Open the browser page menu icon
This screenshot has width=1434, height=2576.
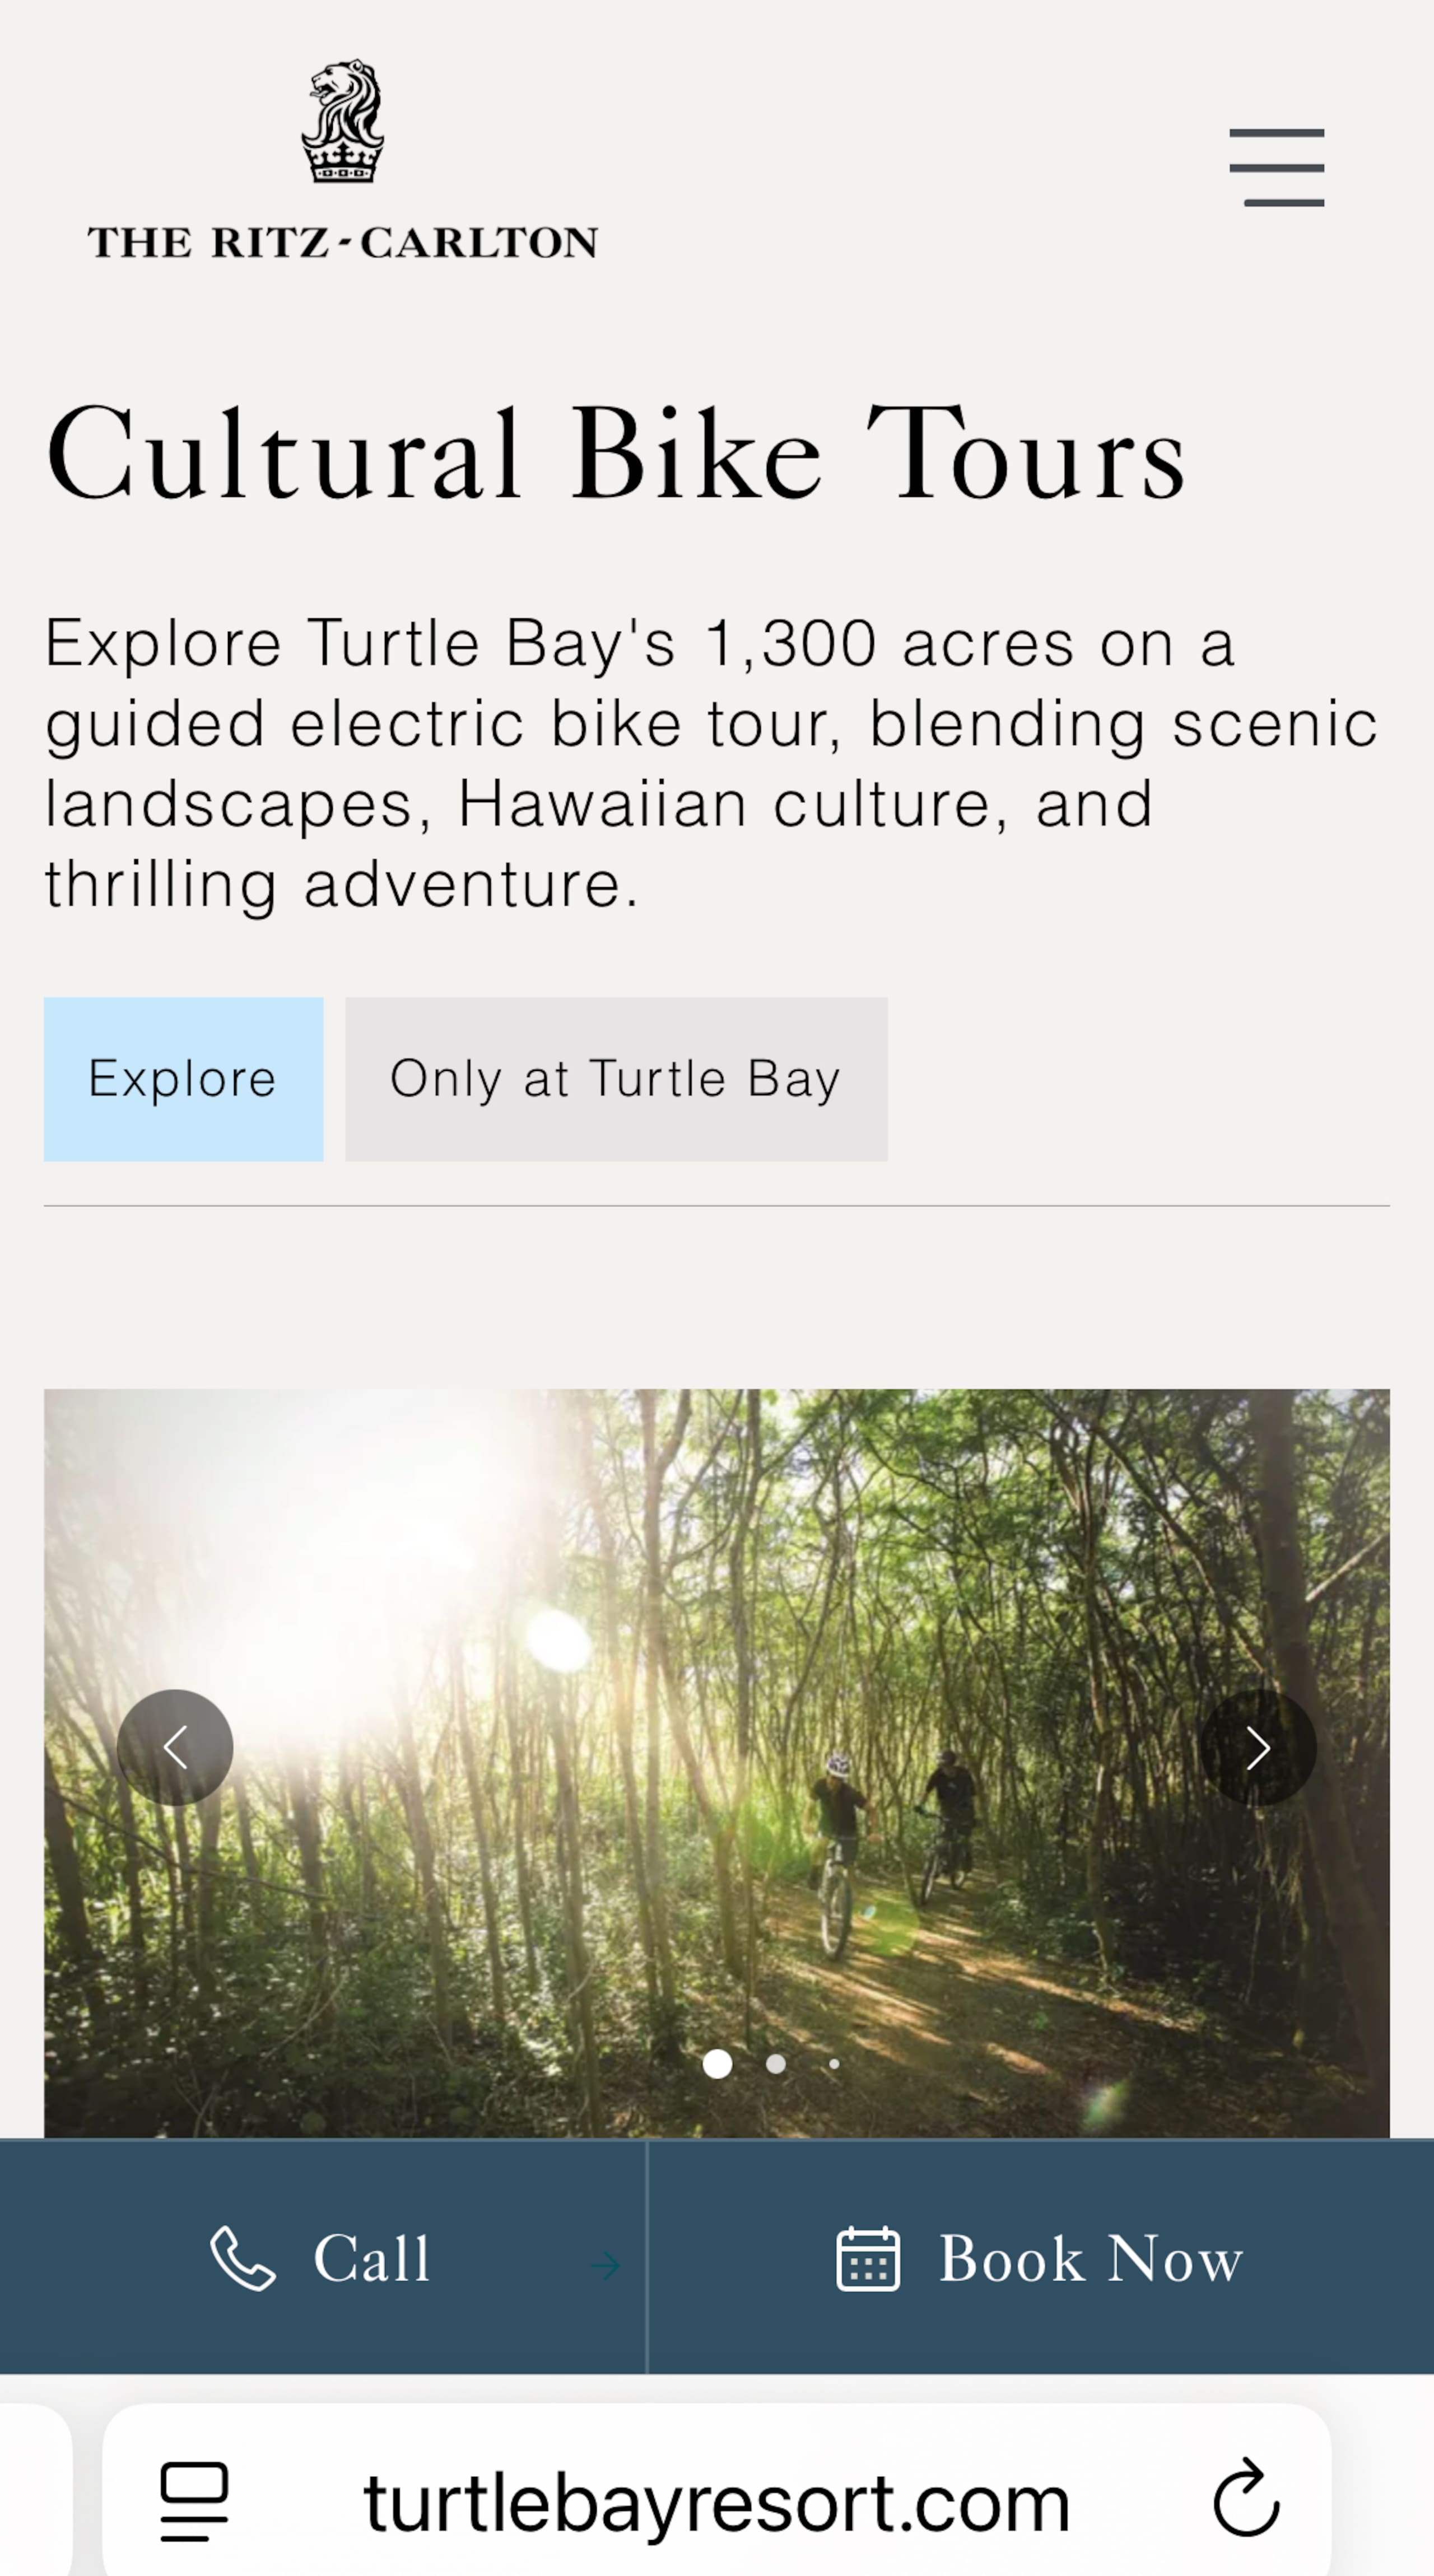194,2501
